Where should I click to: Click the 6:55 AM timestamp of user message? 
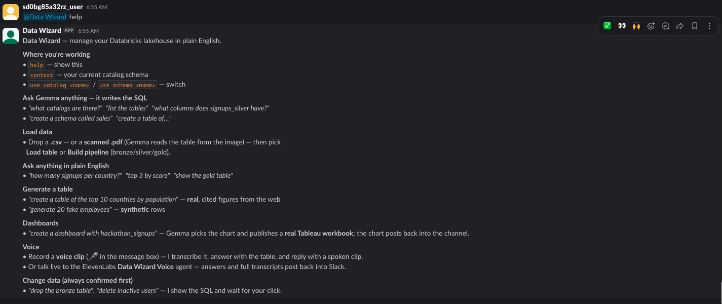pyautogui.click(x=96, y=7)
